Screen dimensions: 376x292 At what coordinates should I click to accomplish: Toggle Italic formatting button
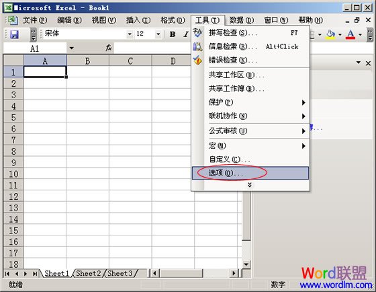[x=185, y=34]
